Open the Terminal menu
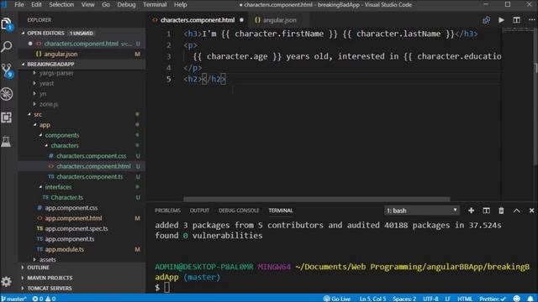Screen dimensions: 538x302 pyautogui.click(x=155, y=4)
